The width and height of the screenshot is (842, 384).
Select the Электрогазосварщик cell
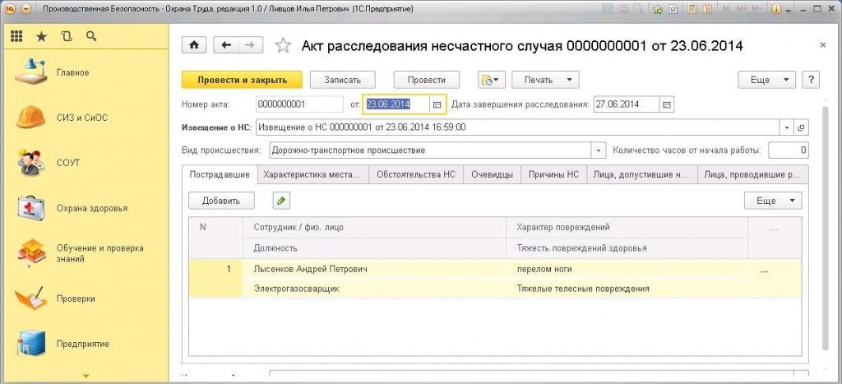374,289
